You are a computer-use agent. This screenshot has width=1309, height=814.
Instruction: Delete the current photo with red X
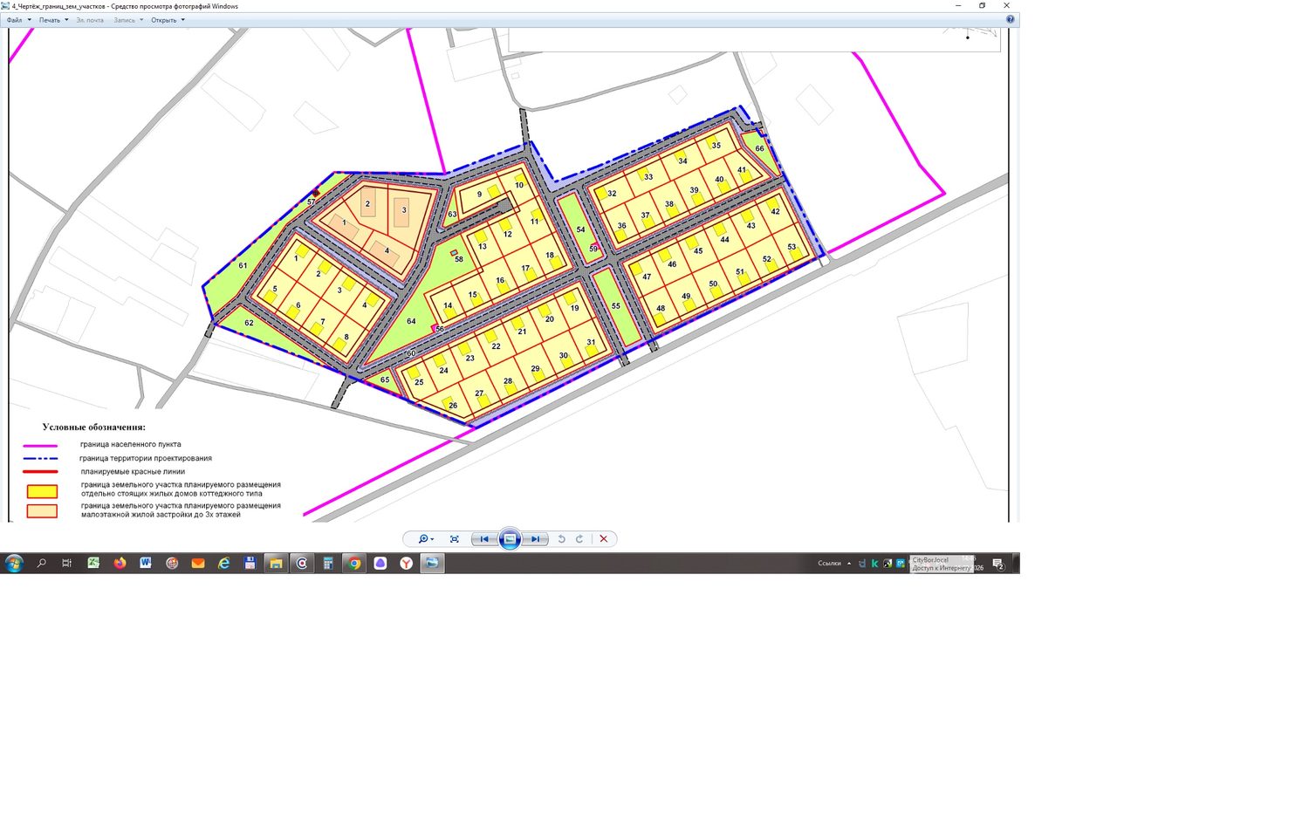click(x=603, y=539)
